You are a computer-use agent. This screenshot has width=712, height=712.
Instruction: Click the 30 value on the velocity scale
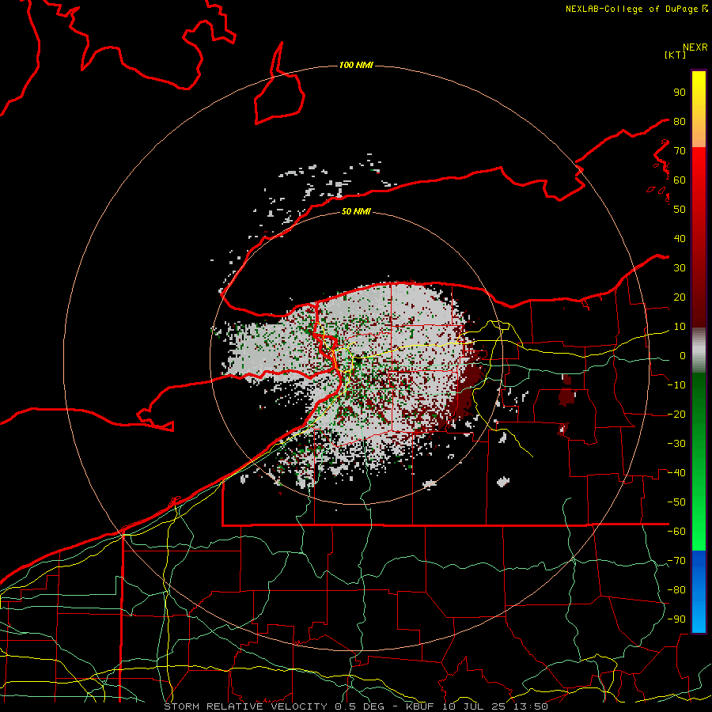(680, 268)
